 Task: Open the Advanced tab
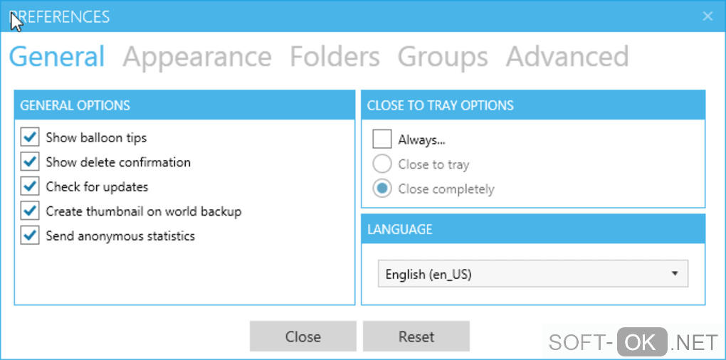(567, 57)
